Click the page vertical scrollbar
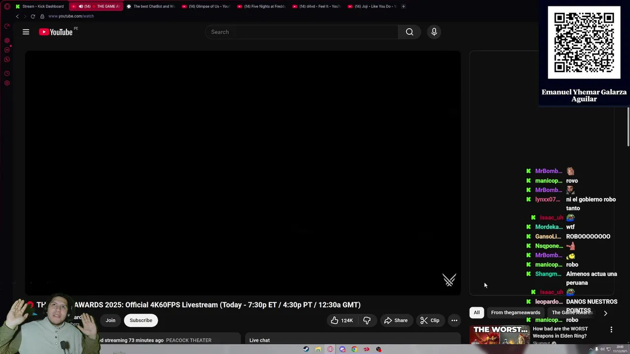 pyautogui.click(x=628, y=127)
